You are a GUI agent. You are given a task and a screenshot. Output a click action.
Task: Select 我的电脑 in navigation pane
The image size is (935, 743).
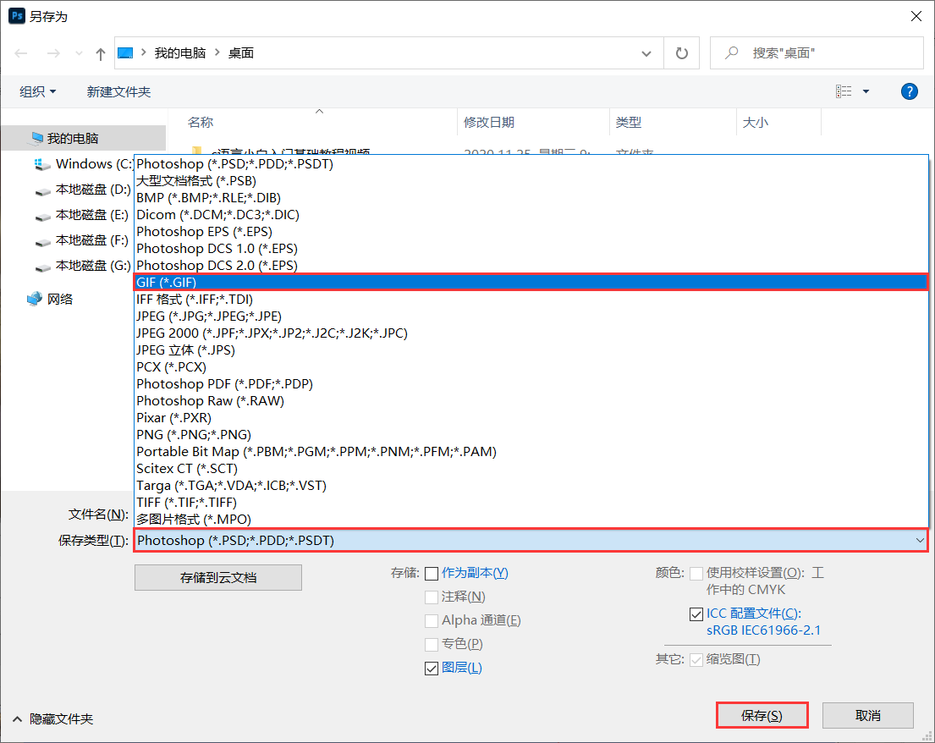pos(84,138)
